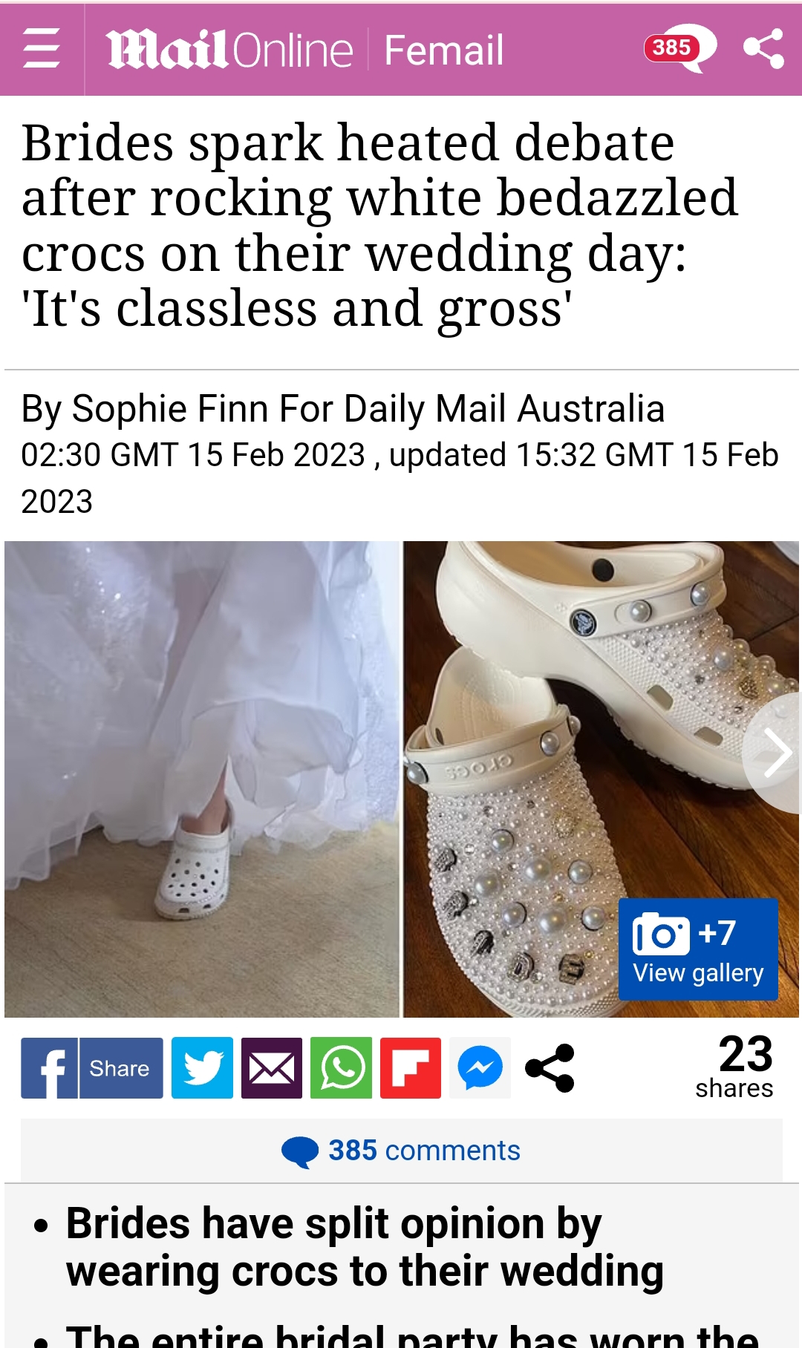Open the +7 View gallery button

(698, 949)
